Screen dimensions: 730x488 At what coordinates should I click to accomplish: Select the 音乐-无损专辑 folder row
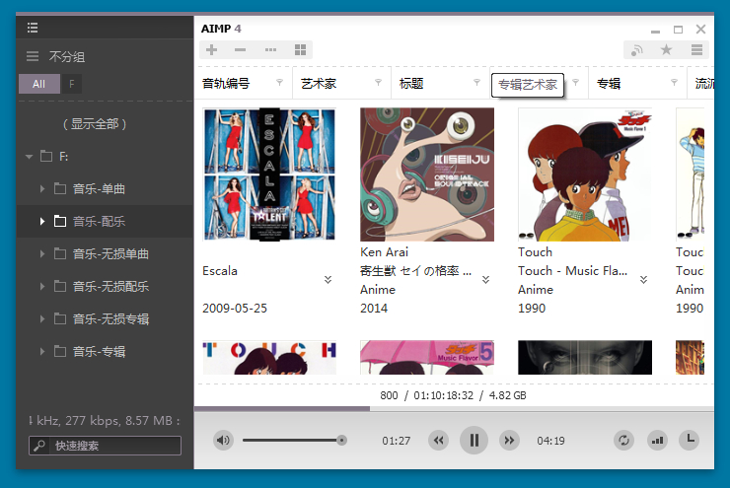pyautogui.click(x=105, y=319)
